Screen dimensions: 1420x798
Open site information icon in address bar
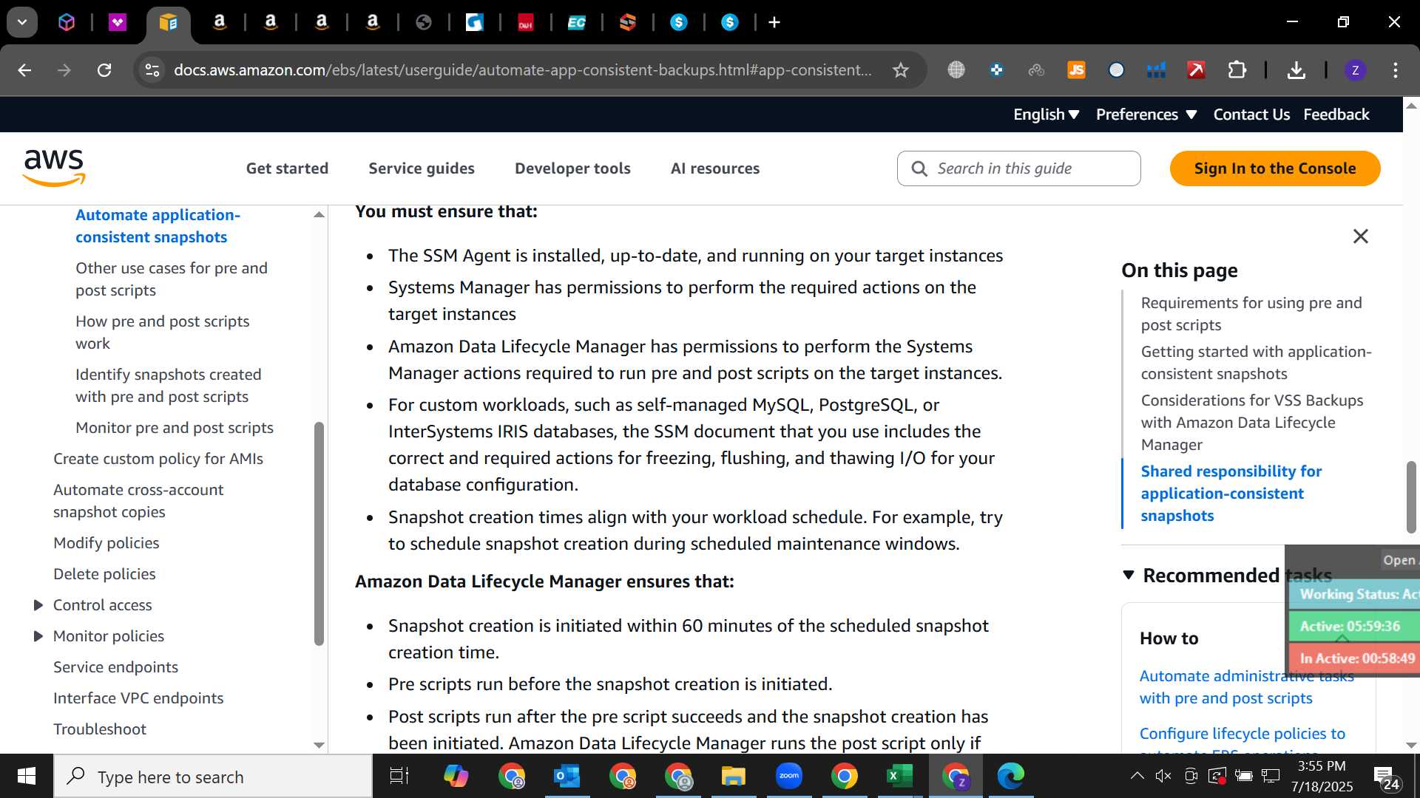pos(152,70)
